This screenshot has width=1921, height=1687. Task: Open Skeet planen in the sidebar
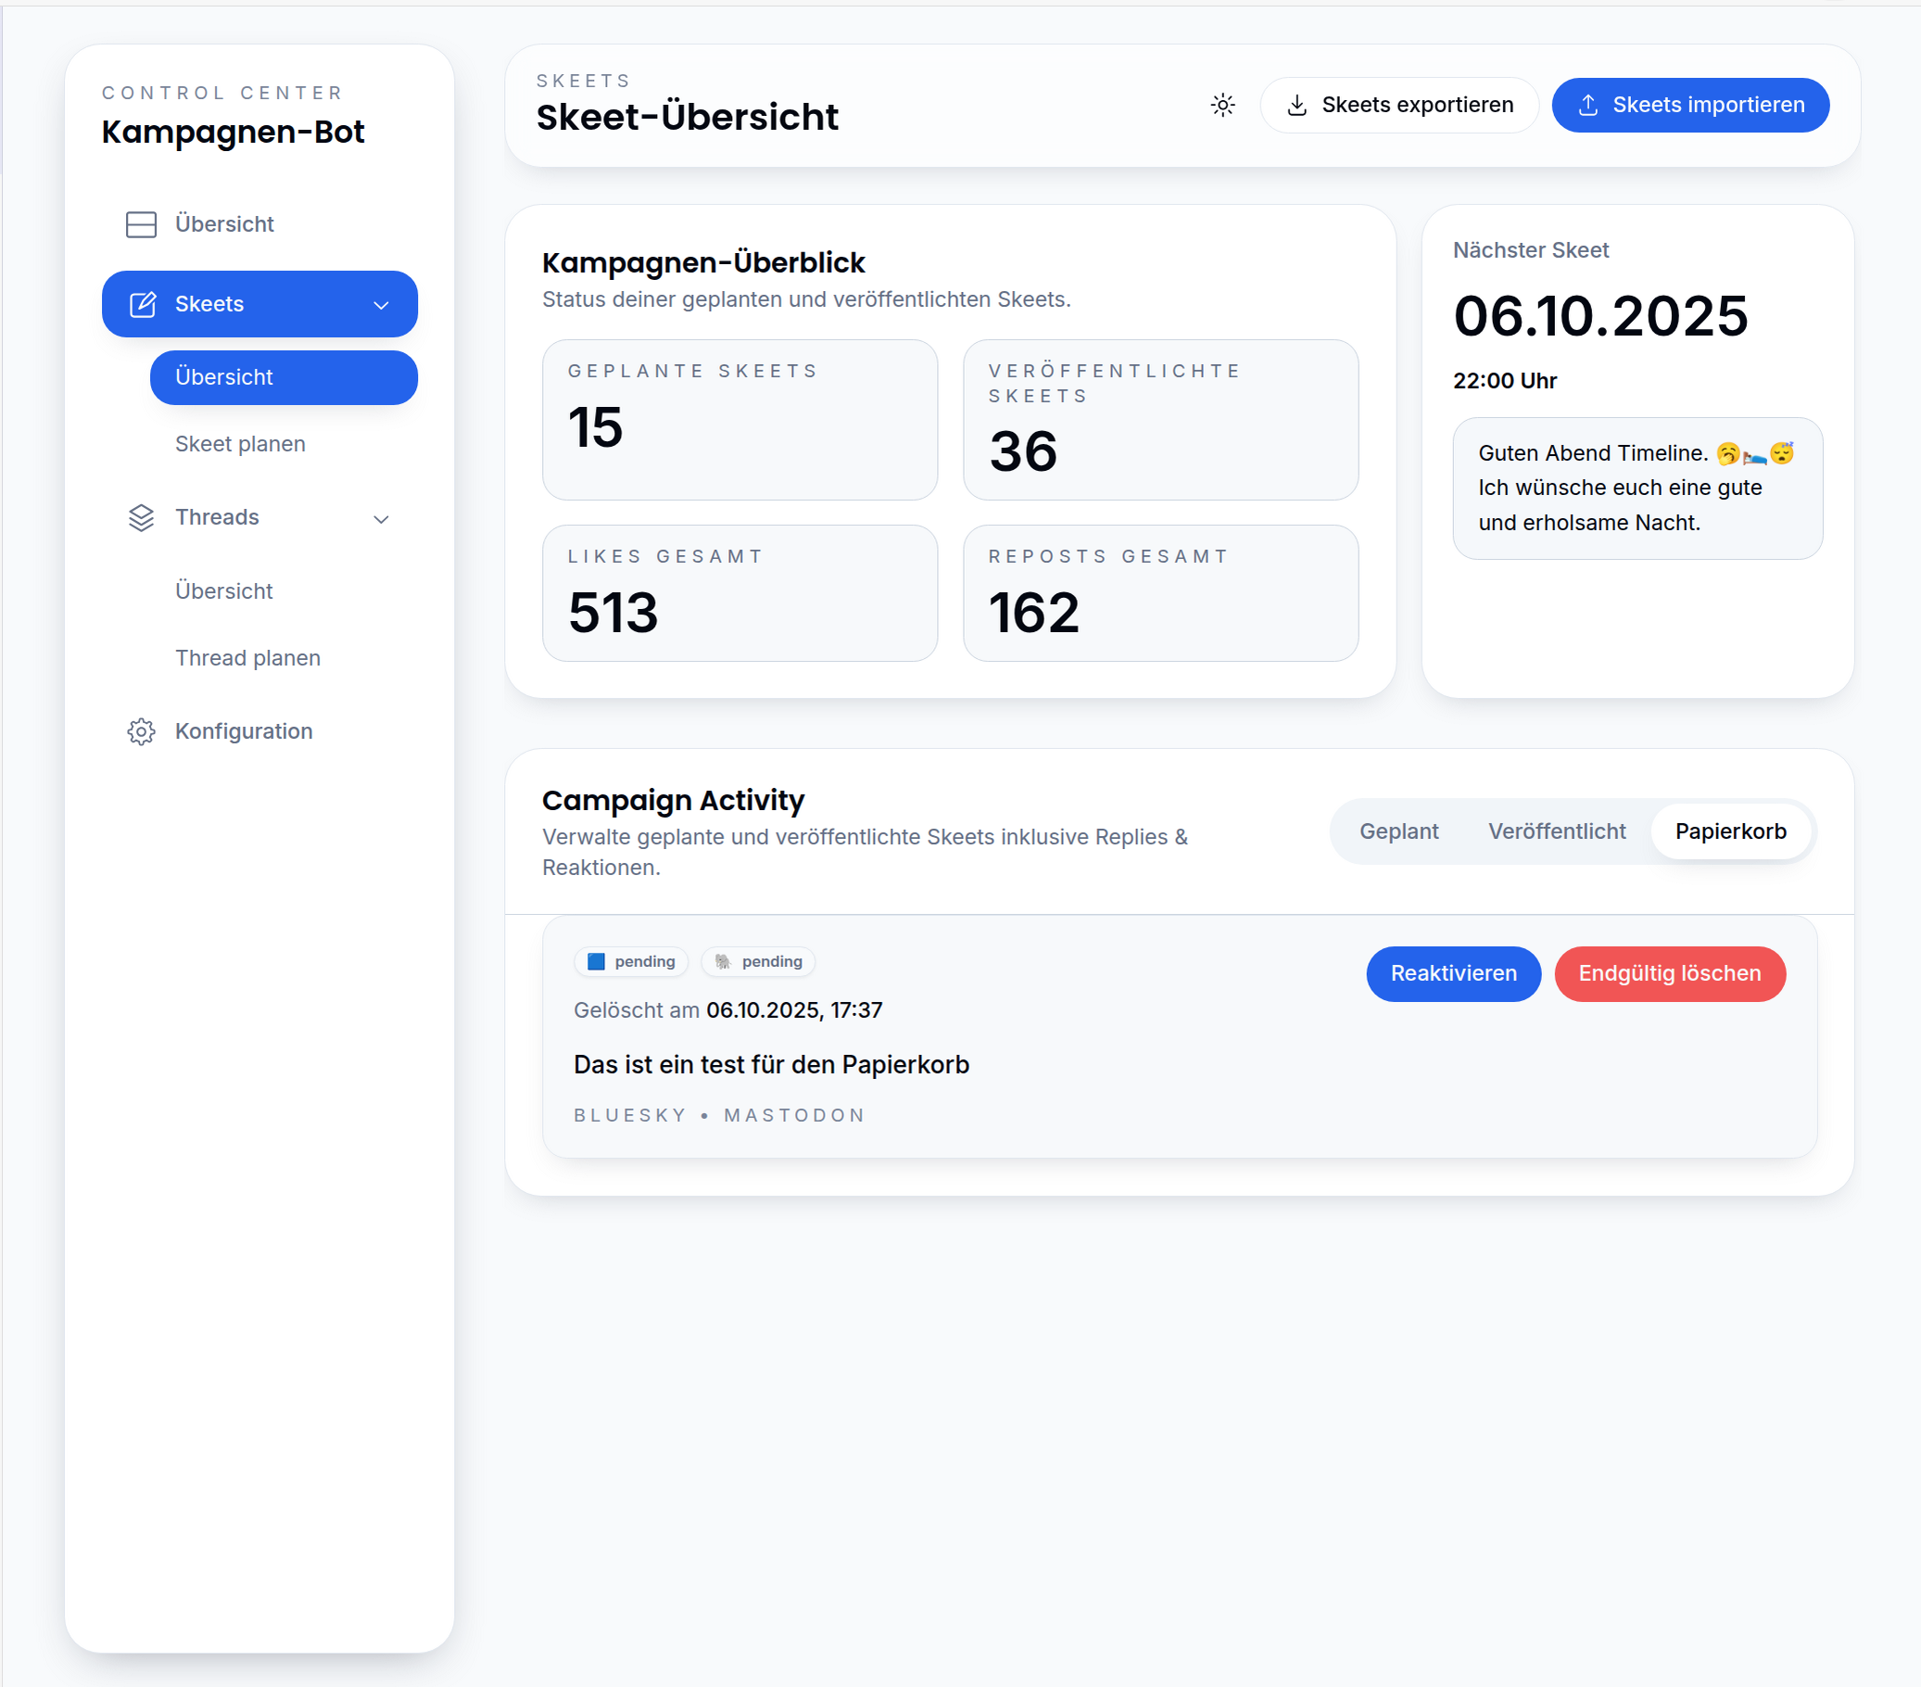tap(240, 444)
